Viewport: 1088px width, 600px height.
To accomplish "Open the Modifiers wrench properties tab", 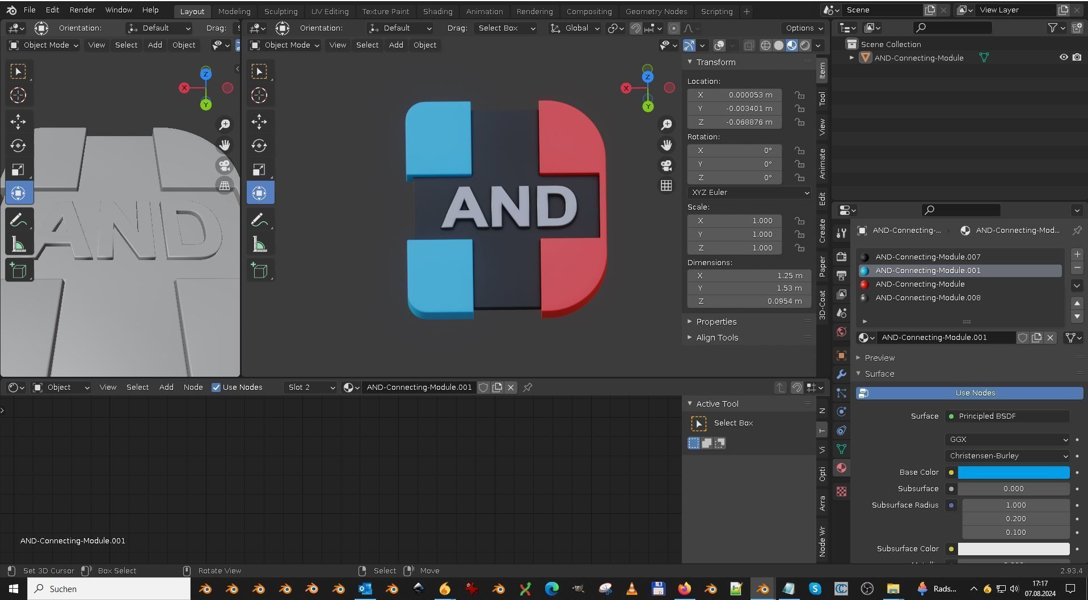I will tap(841, 374).
